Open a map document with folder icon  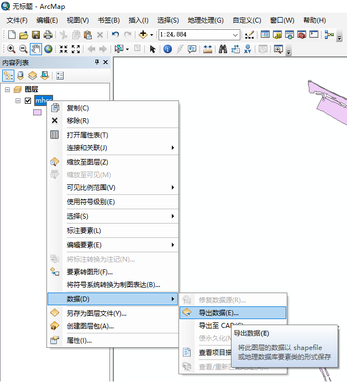pos(24,35)
